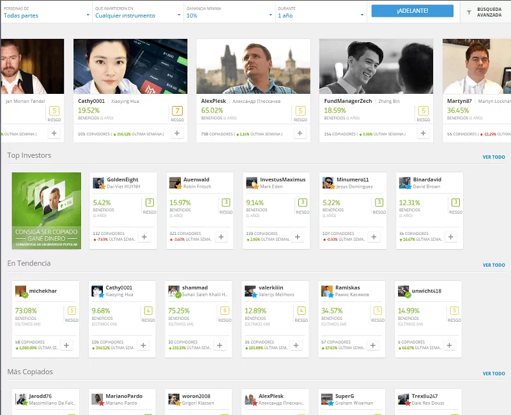Open MarianoPardo avatar

point(98,400)
